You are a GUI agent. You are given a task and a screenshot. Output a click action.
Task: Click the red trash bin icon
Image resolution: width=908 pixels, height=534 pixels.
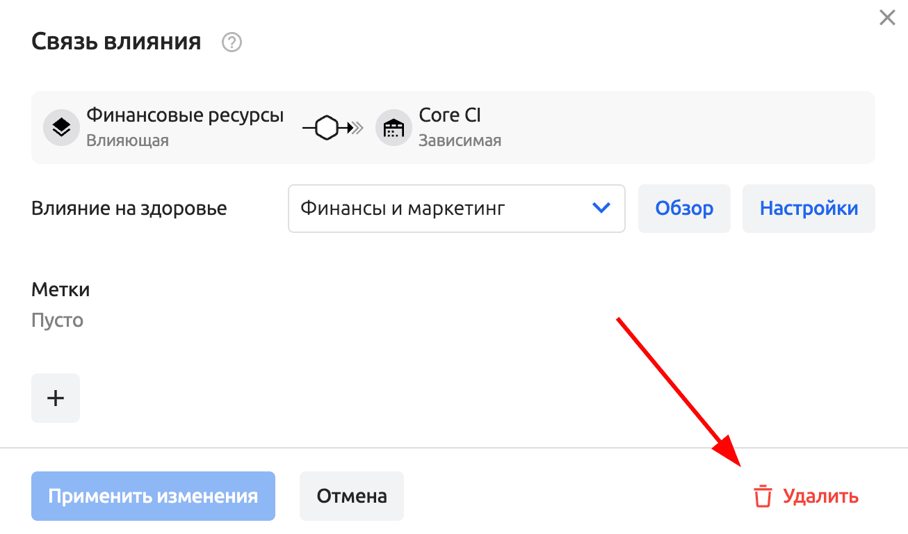[x=763, y=497]
